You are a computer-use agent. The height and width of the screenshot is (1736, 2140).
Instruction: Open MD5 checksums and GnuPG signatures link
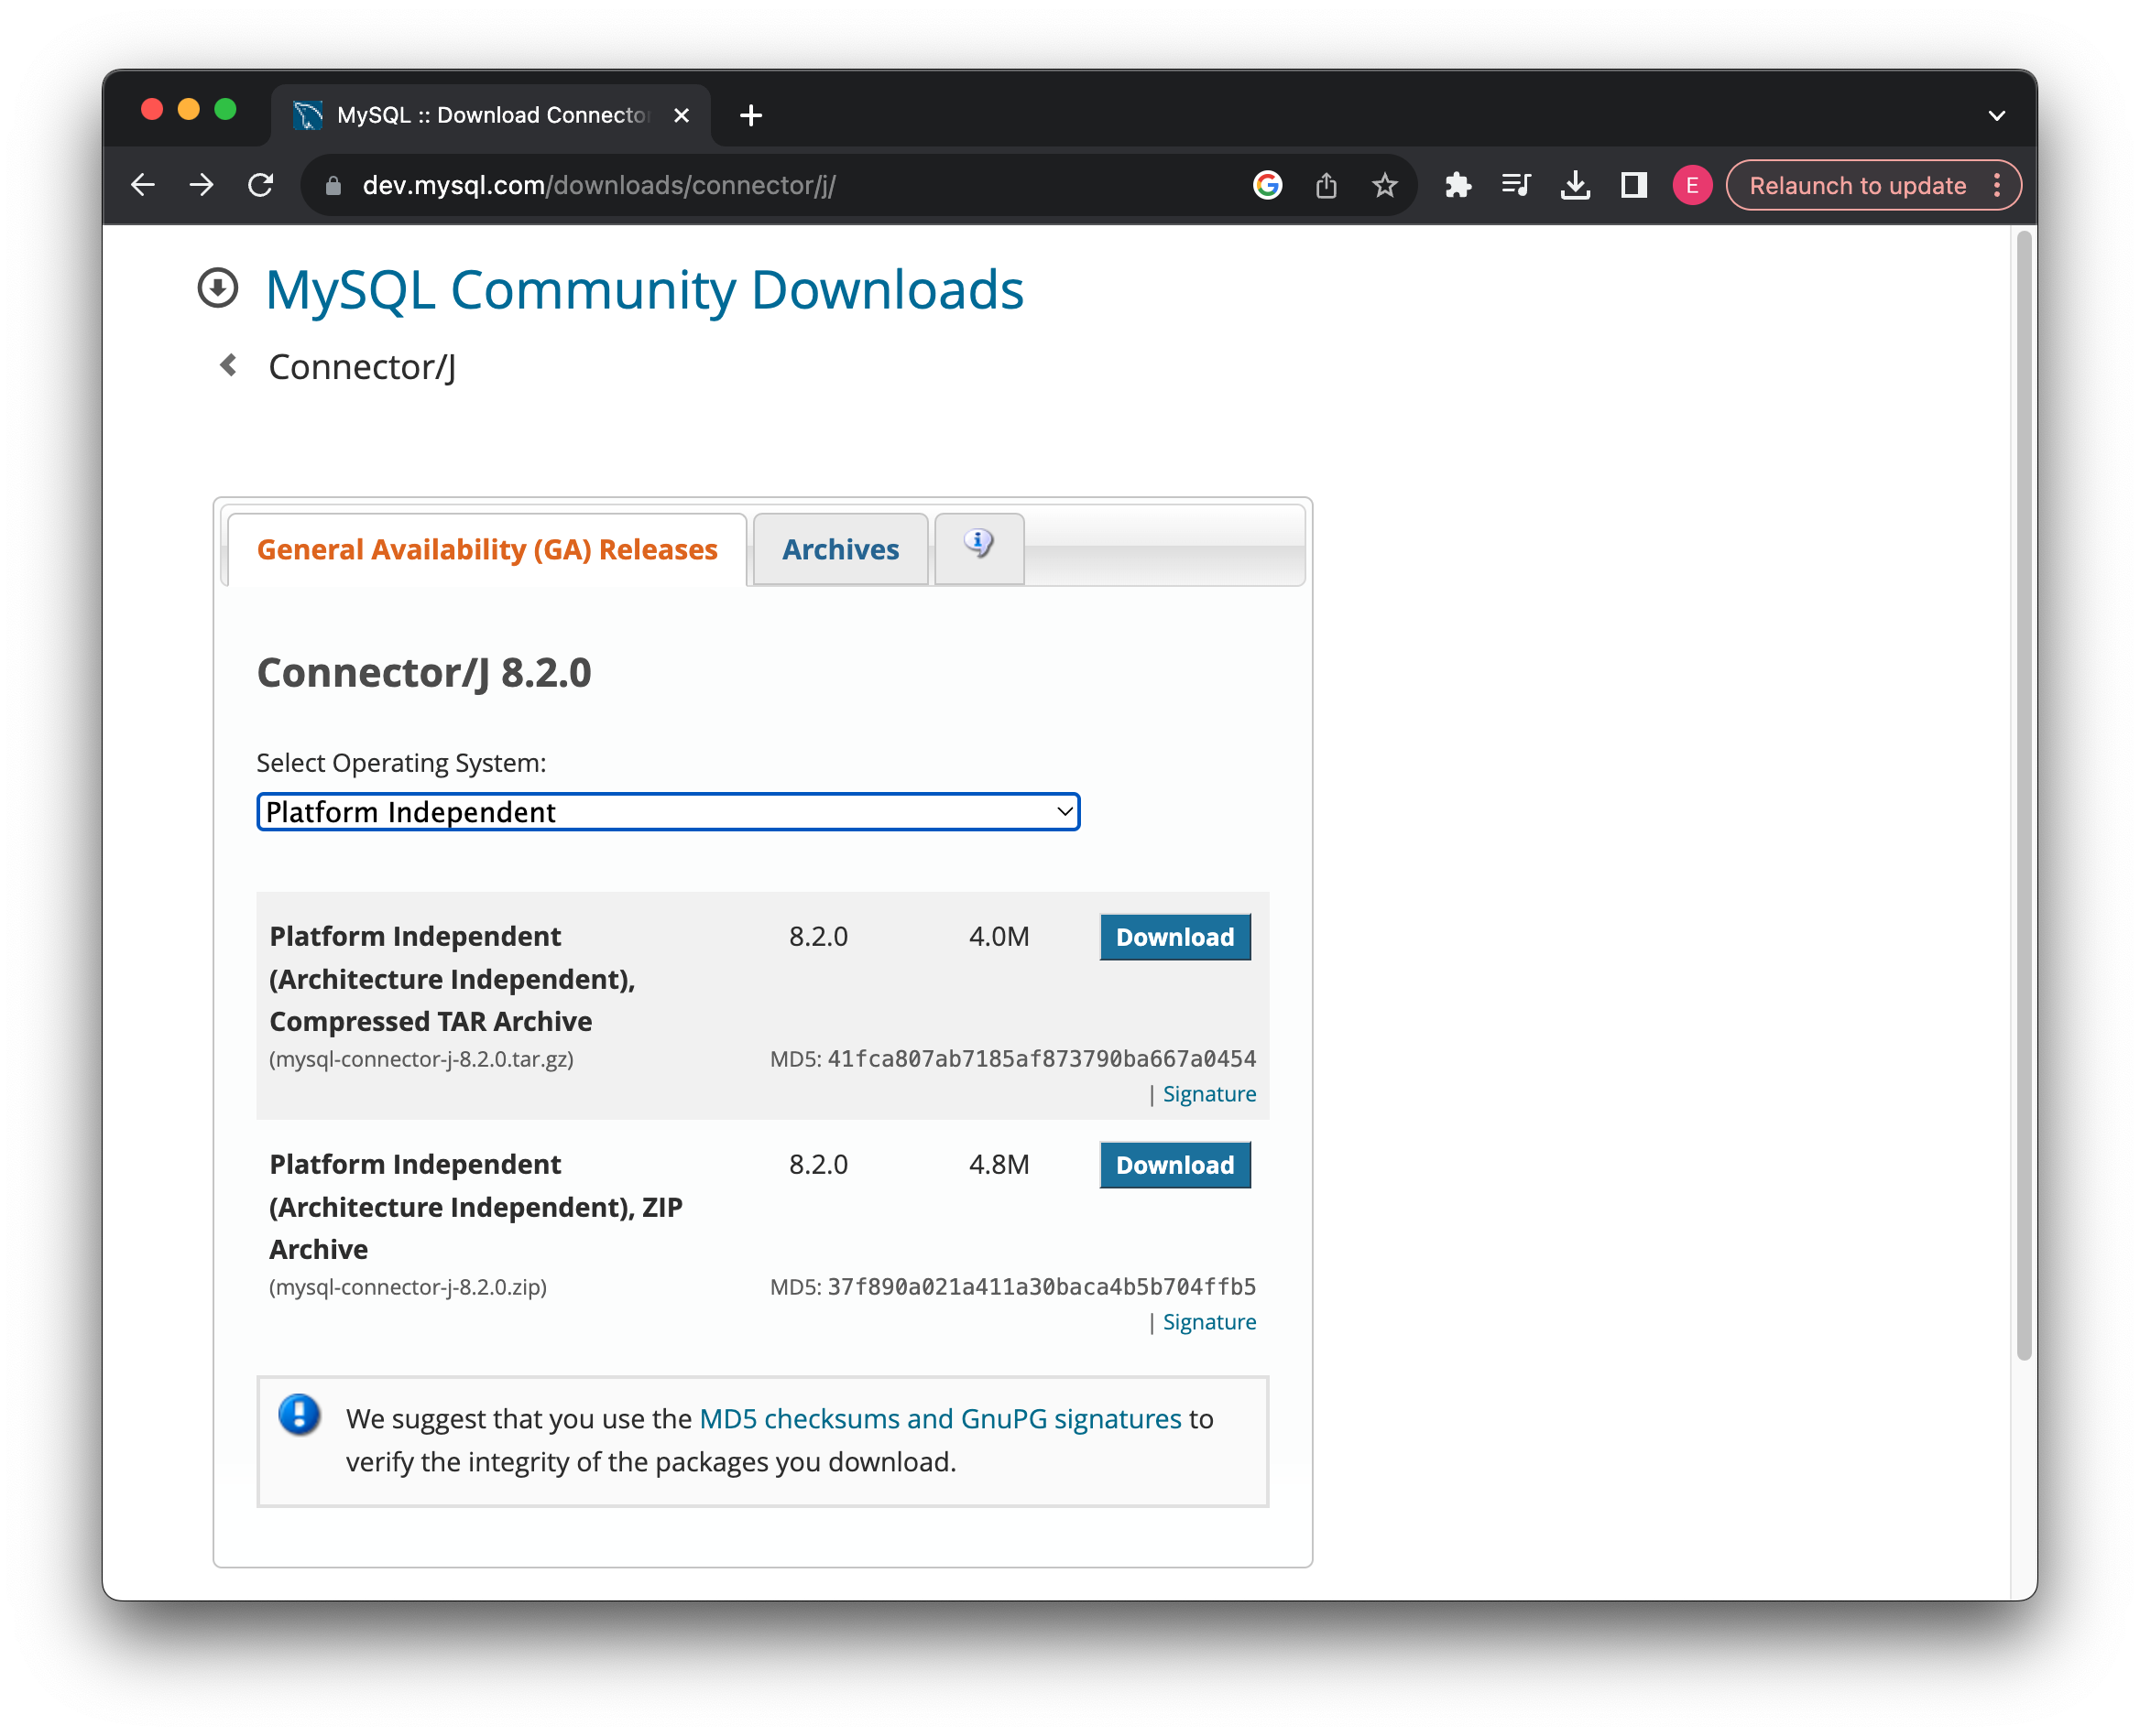click(x=939, y=1419)
